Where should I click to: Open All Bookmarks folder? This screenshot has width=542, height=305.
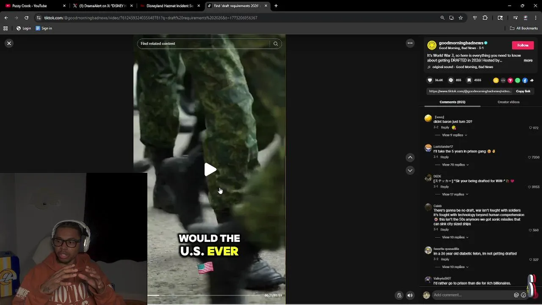pos(524,28)
